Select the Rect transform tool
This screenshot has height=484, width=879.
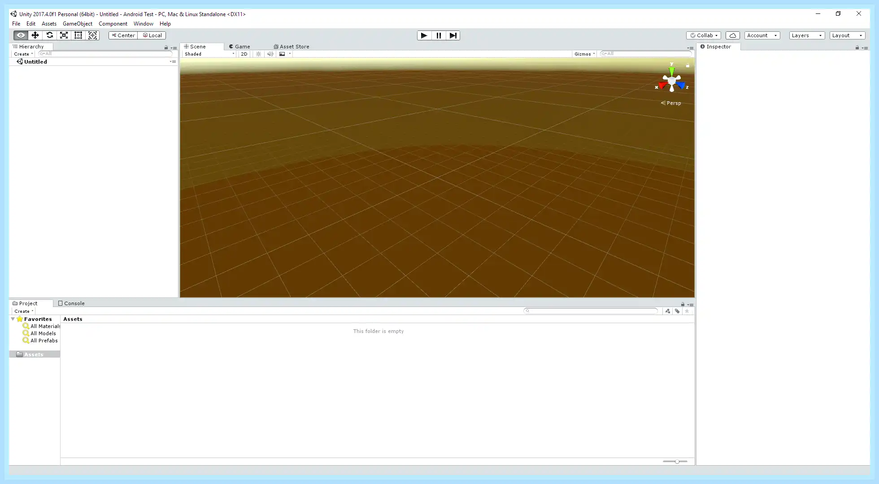(78, 35)
